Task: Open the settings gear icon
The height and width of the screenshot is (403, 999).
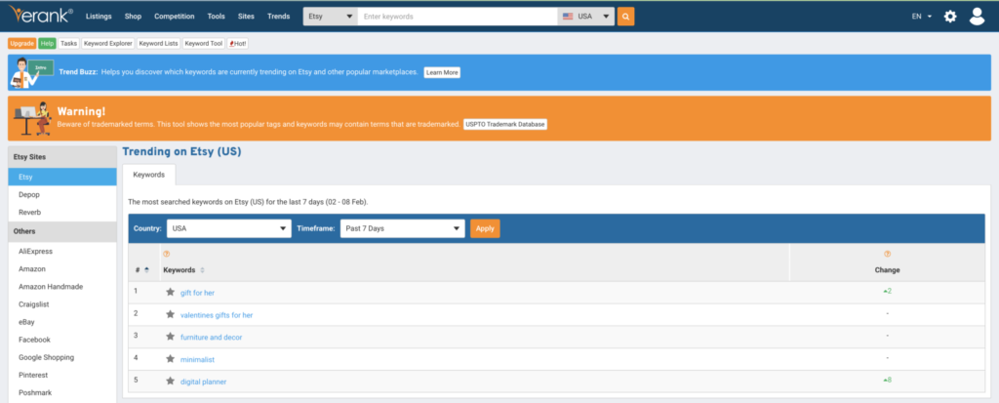Action: click(950, 17)
